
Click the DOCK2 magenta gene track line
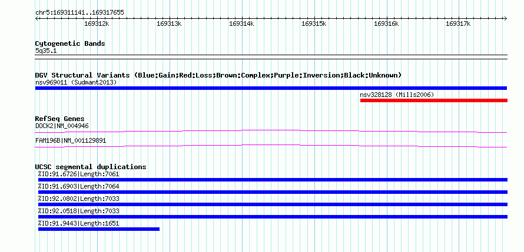[271, 132]
